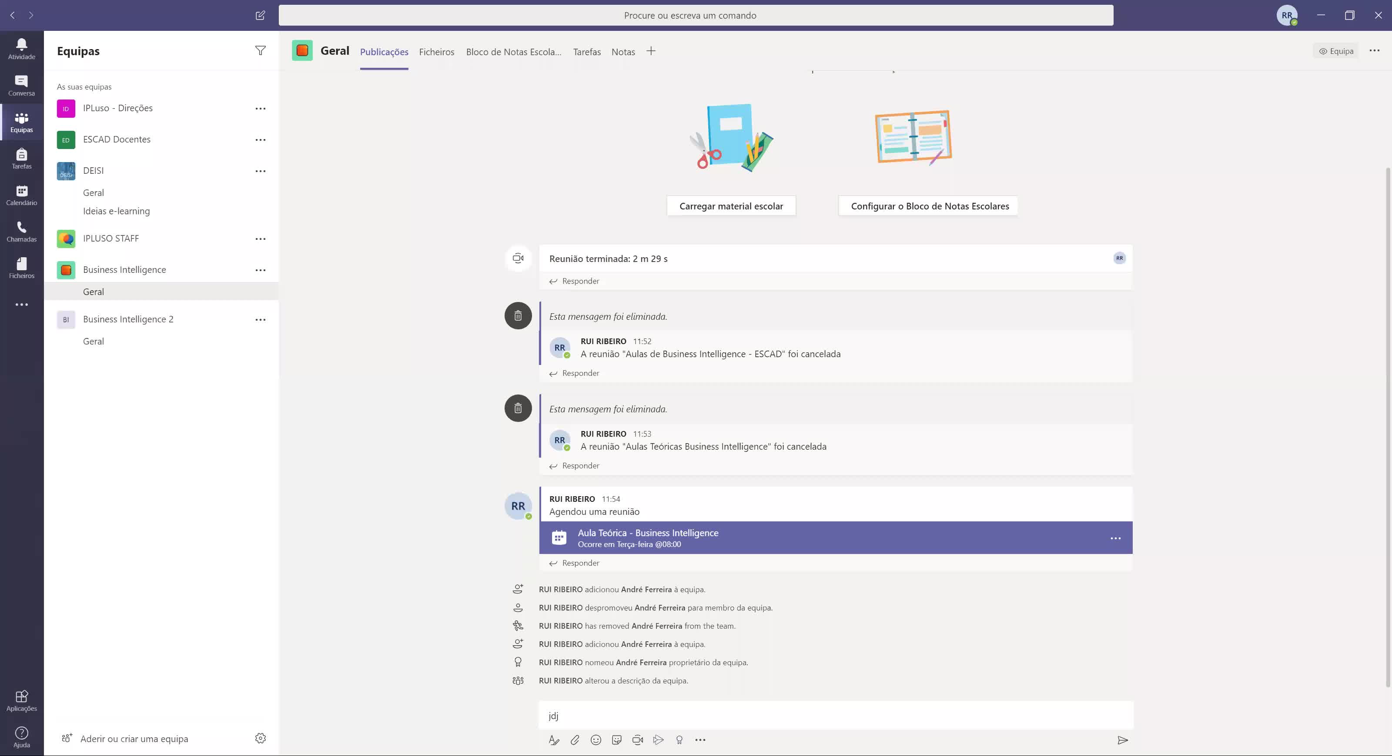Screen dimensions: 1392x756
Task: Open more options for ESCAD Docentes
Action: coord(261,140)
